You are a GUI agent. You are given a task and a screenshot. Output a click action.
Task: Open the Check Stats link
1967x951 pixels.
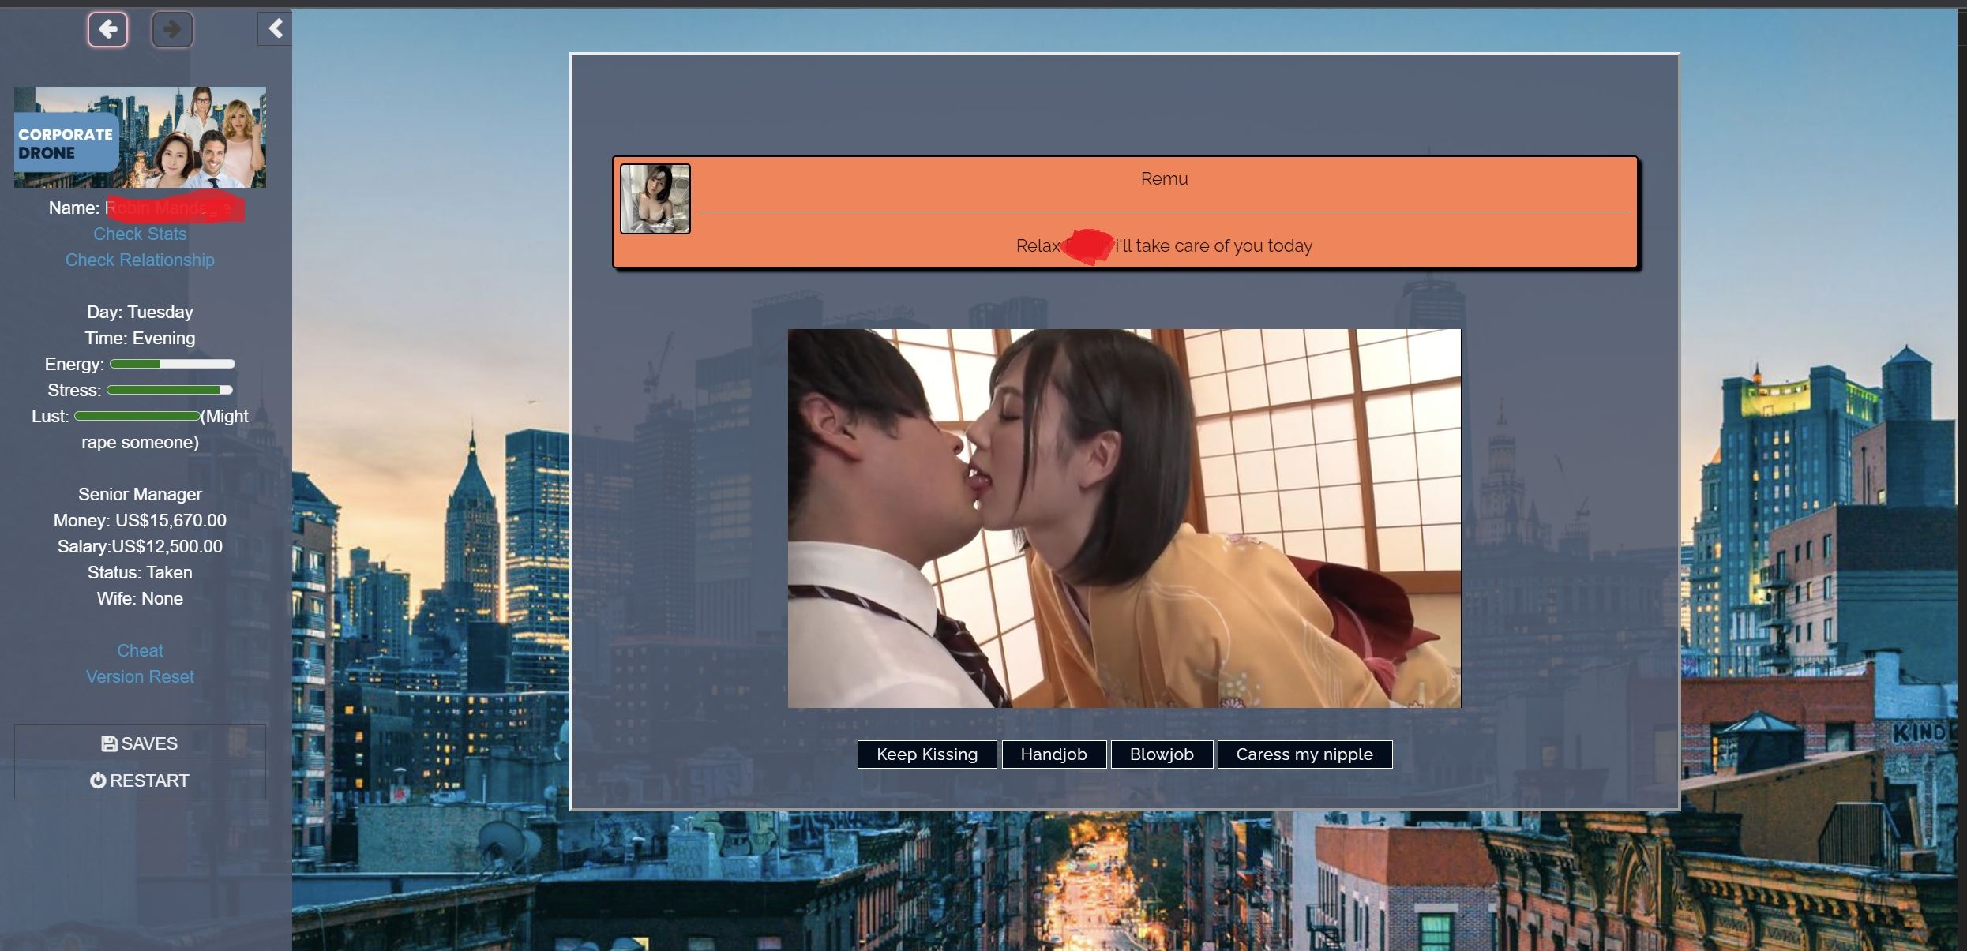tap(140, 234)
